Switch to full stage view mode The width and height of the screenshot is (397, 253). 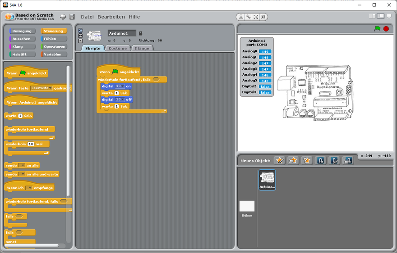[381, 16]
